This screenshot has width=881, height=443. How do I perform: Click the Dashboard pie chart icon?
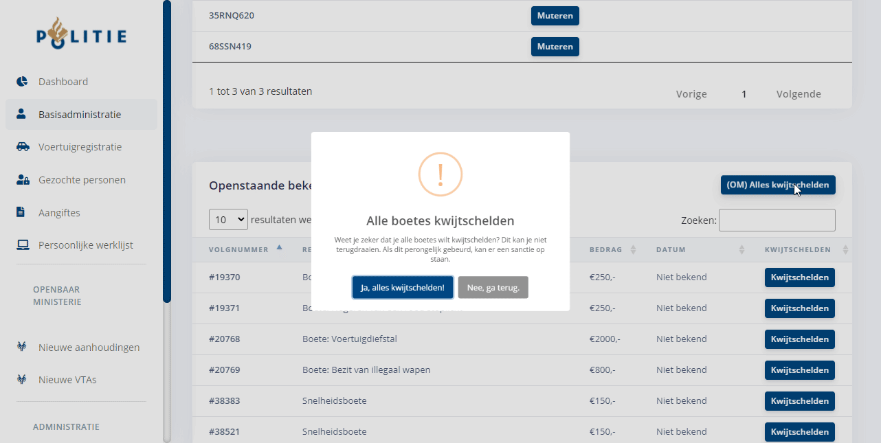point(22,82)
